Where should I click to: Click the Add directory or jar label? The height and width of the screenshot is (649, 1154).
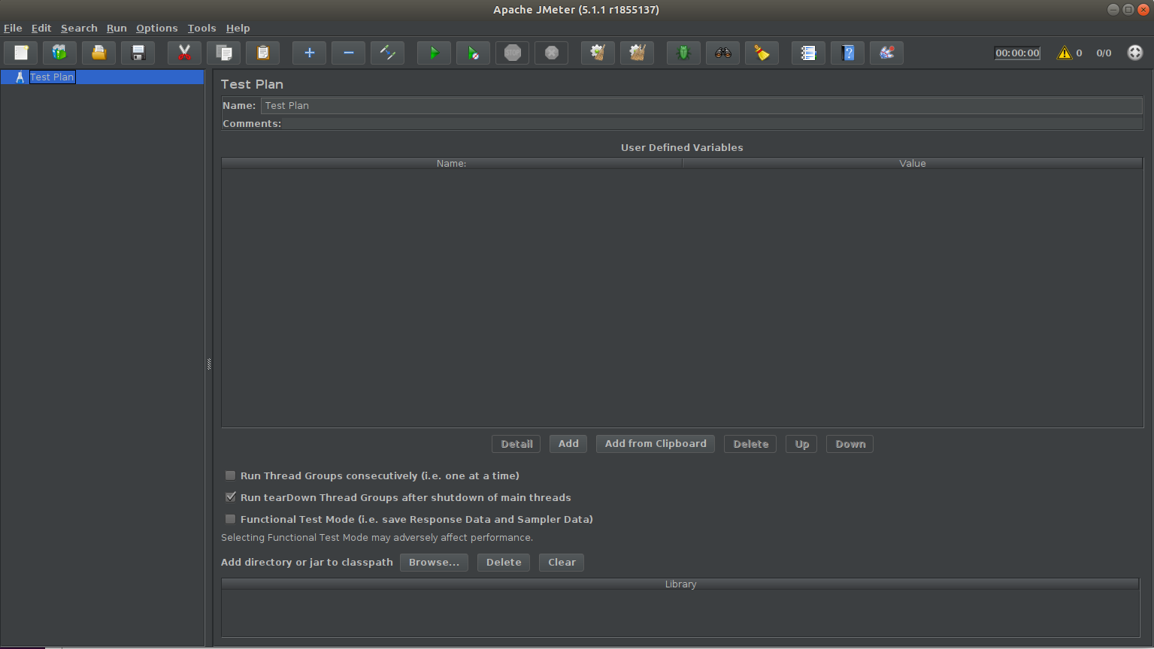(307, 563)
